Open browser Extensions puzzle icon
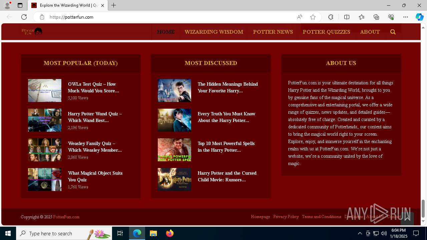The height and width of the screenshot is (240, 427). click(x=331, y=17)
